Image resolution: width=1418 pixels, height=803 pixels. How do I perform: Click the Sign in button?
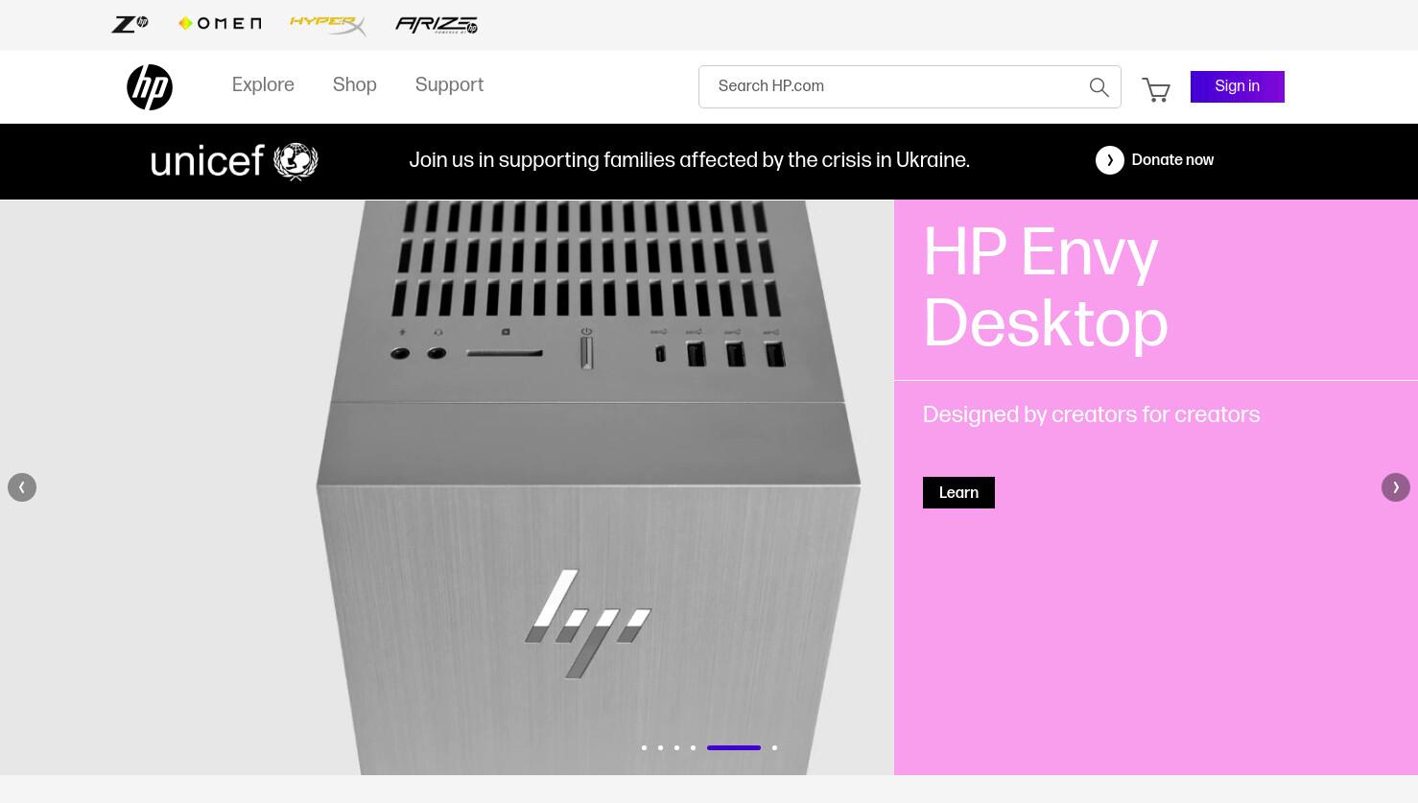pos(1238,86)
